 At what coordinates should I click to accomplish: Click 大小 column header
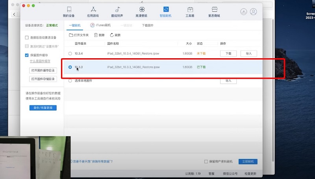click(x=189, y=44)
